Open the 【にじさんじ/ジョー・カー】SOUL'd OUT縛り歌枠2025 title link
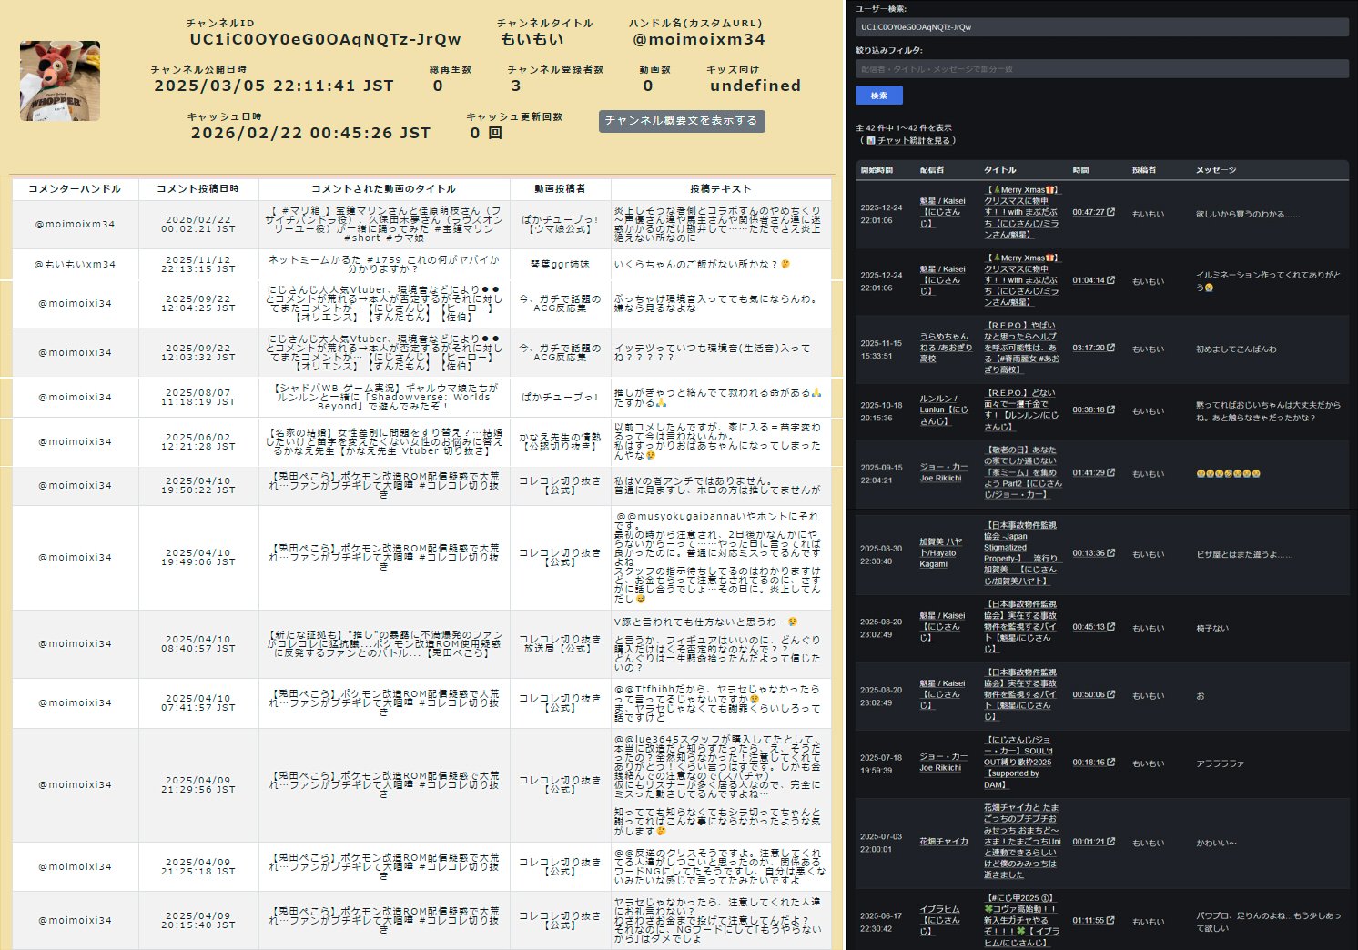This screenshot has height=950, width=1358. [x=1021, y=763]
